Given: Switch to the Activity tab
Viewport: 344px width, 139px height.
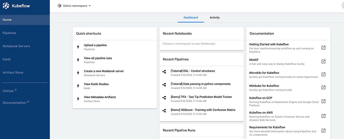Looking at the screenshot, I should pyautogui.click(x=215, y=18).
